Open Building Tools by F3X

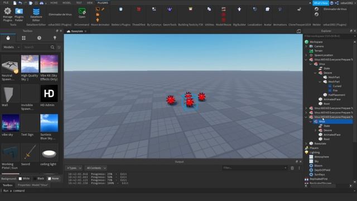click(191, 9)
